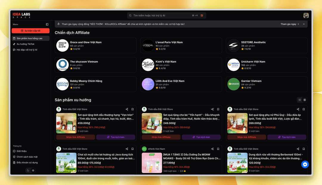Image resolution: width=322 pixels, height=185 pixels.
Task: Open "Bobby Moony Chính Hãng" campaign name
Action: click(86, 81)
